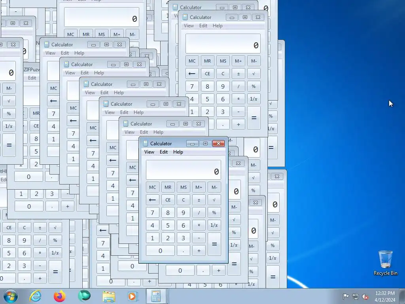Click MS in the fully visible background Calculator

click(223, 61)
